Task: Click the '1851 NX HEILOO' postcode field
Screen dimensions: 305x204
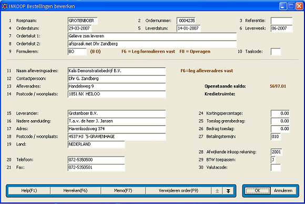Action: [117, 94]
